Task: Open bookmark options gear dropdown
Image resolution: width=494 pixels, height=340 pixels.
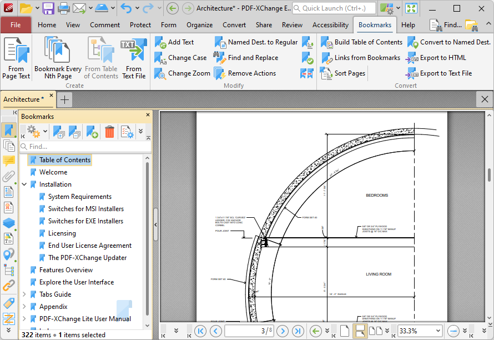Action: [x=46, y=131]
